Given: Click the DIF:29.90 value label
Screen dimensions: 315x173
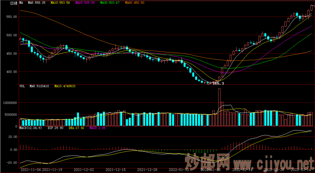Looking at the screenshot, I should 54,128.
